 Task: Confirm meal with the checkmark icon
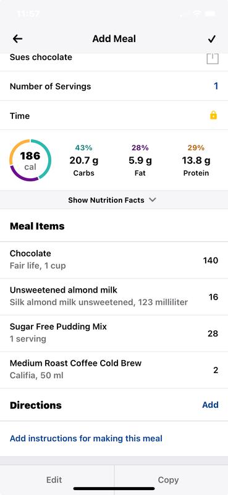click(212, 39)
